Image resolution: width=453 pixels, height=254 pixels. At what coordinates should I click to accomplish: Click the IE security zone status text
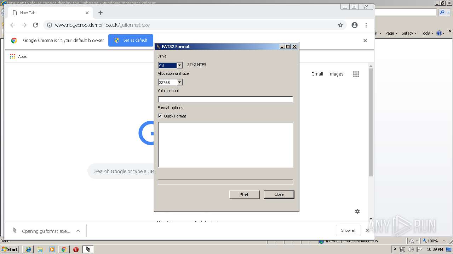(351, 241)
